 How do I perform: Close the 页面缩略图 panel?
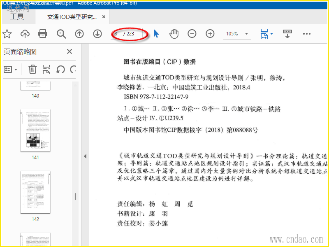70,51
